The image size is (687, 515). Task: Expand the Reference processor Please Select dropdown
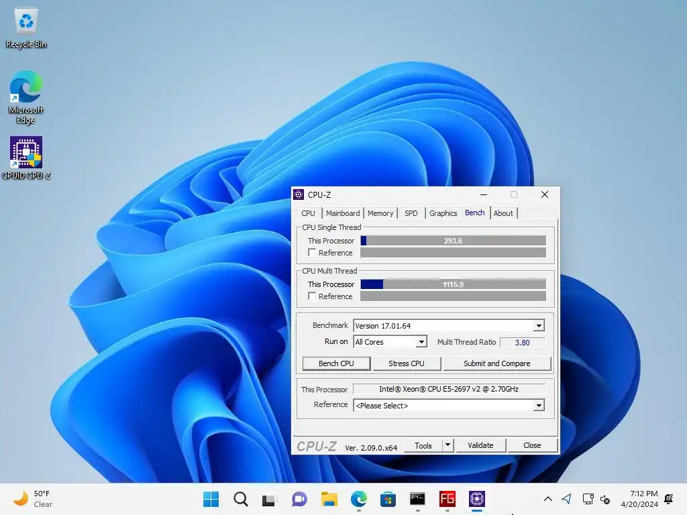pyautogui.click(x=539, y=406)
